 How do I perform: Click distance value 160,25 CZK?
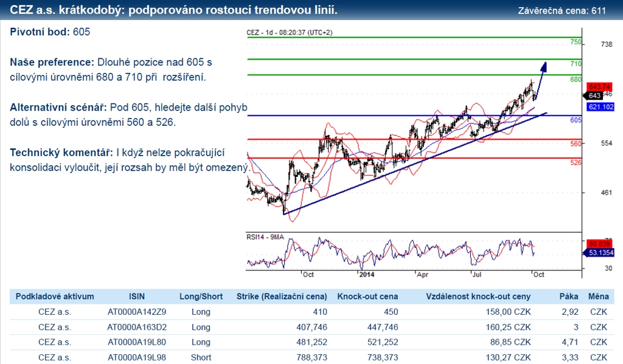coord(508,328)
